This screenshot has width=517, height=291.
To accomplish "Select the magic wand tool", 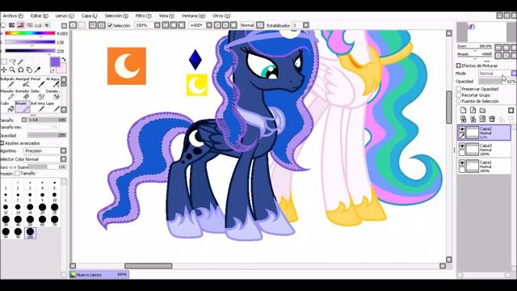I will [21, 61].
